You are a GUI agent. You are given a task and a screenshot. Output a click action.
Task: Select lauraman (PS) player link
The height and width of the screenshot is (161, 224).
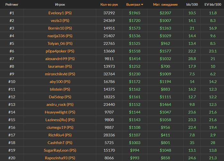click(x=60, y=66)
